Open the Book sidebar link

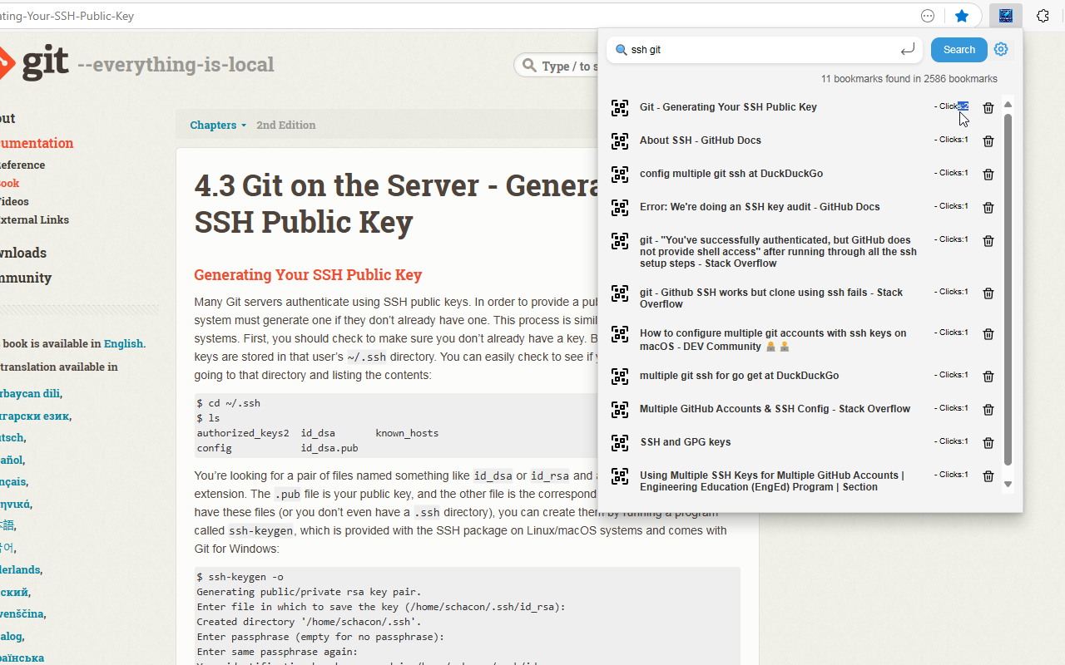(x=10, y=183)
